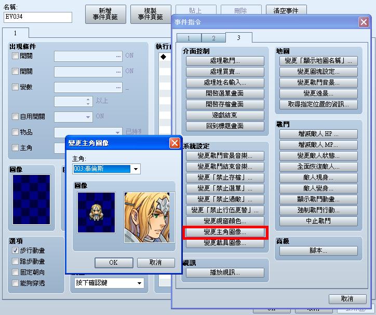The height and width of the screenshot is (315, 376).
Task: Check the 能夠穿透 option
Action: [15, 283]
